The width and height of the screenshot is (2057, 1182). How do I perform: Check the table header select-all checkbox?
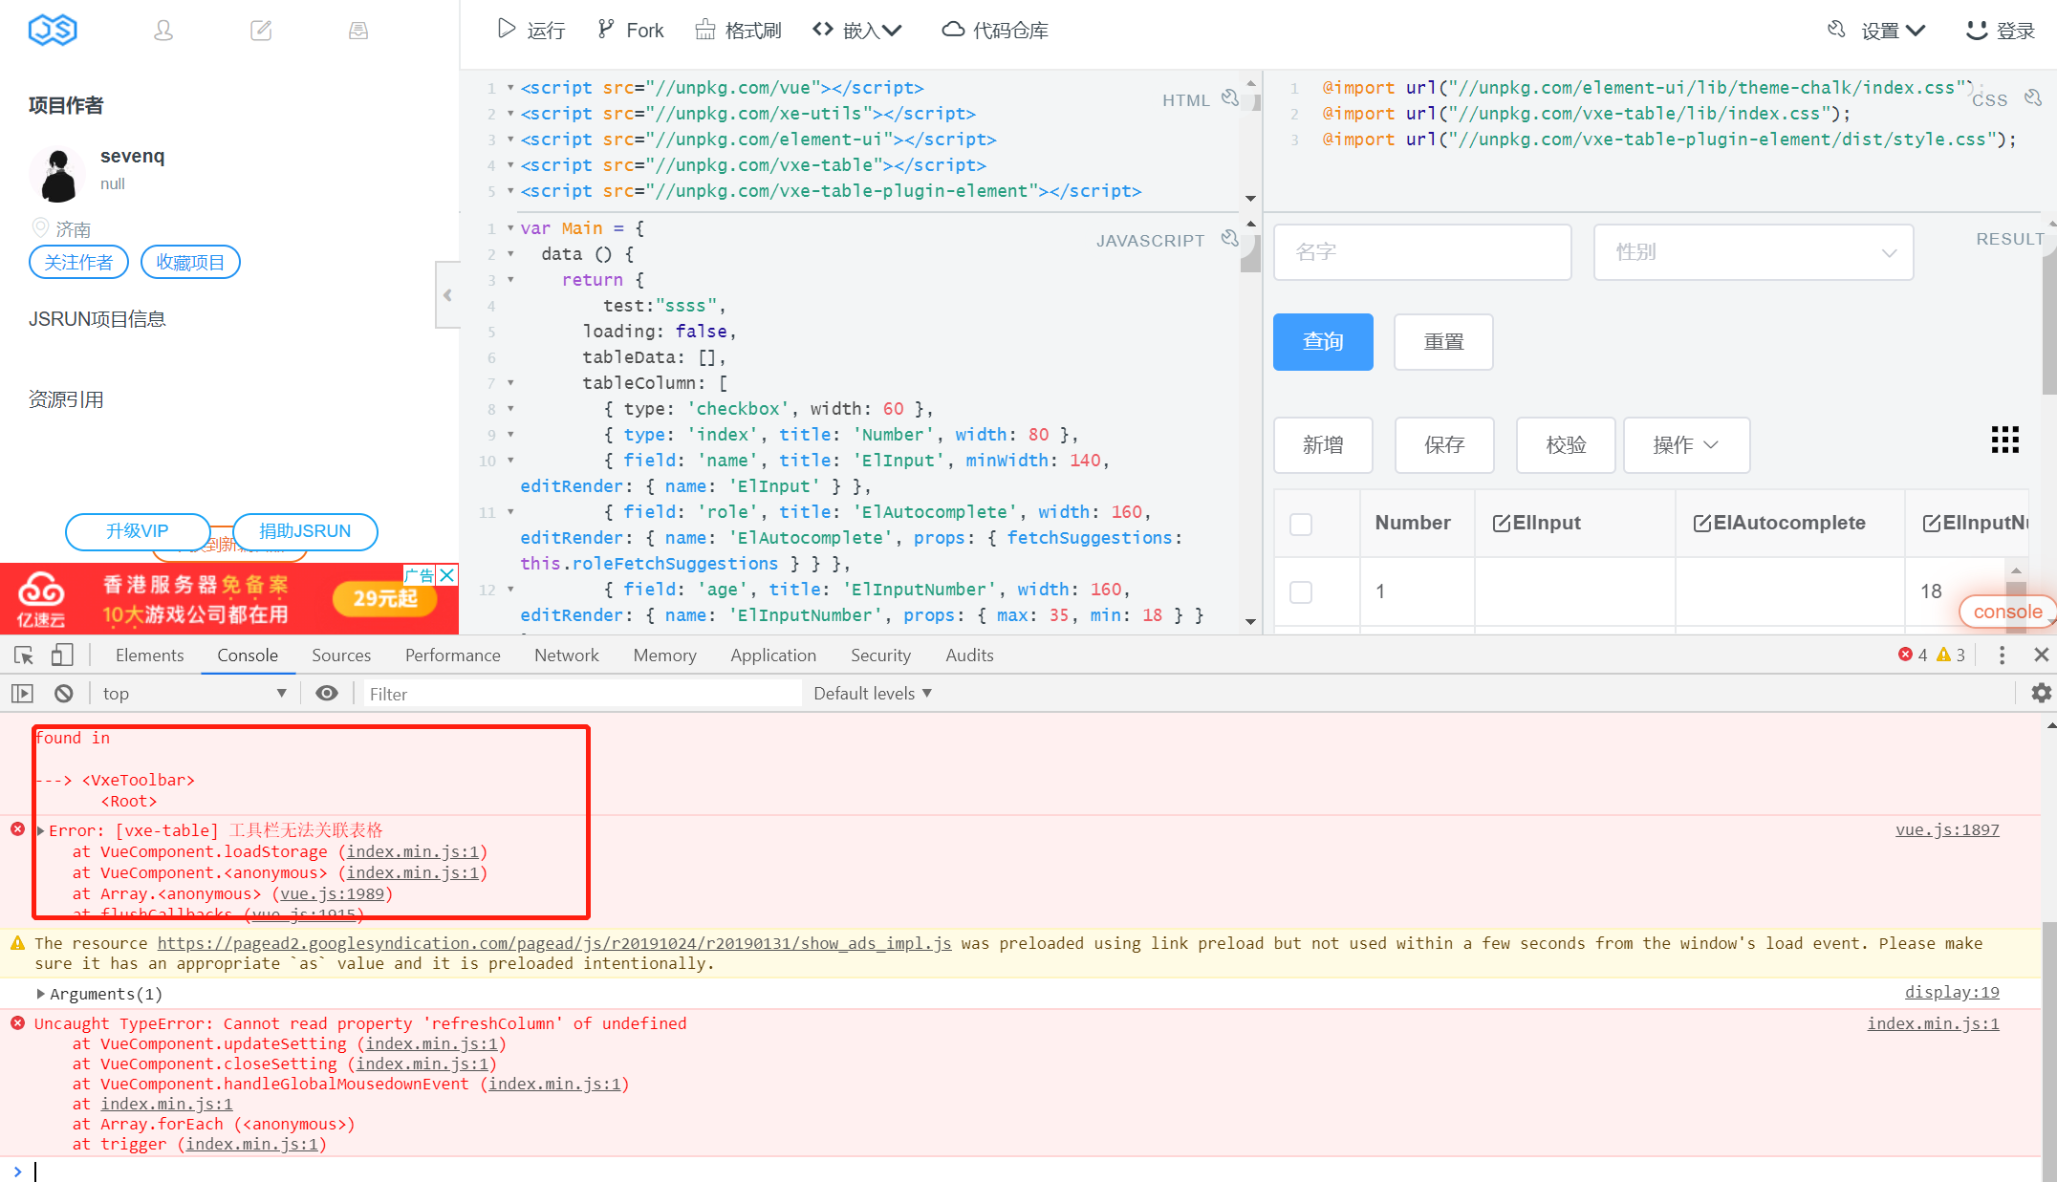click(x=1300, y=524)
